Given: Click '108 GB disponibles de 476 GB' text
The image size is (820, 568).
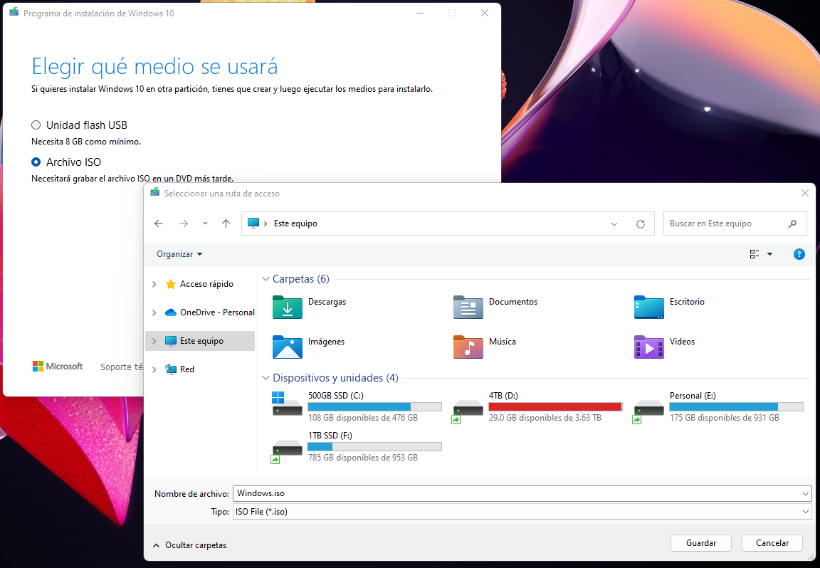Looking at the screenshot, I should [x=363, y=418].
